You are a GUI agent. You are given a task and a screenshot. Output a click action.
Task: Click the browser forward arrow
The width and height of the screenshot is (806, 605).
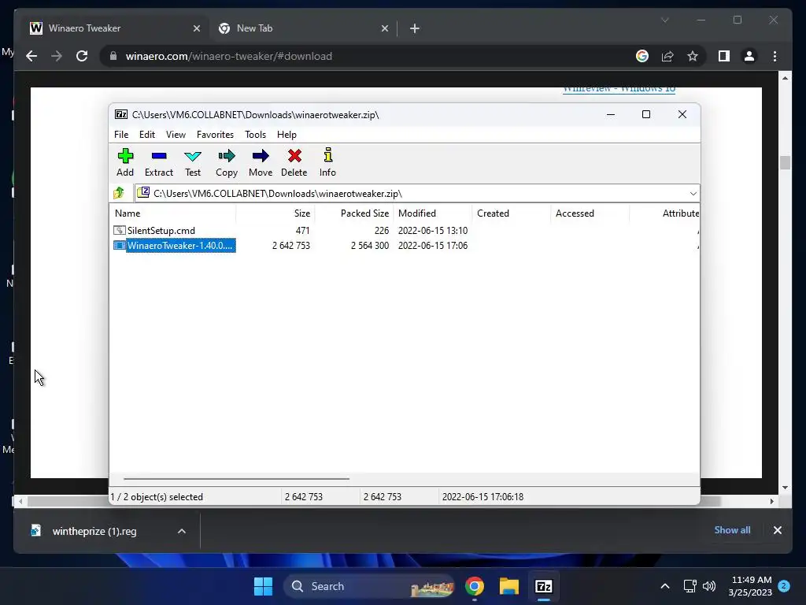tap(57, 56)
